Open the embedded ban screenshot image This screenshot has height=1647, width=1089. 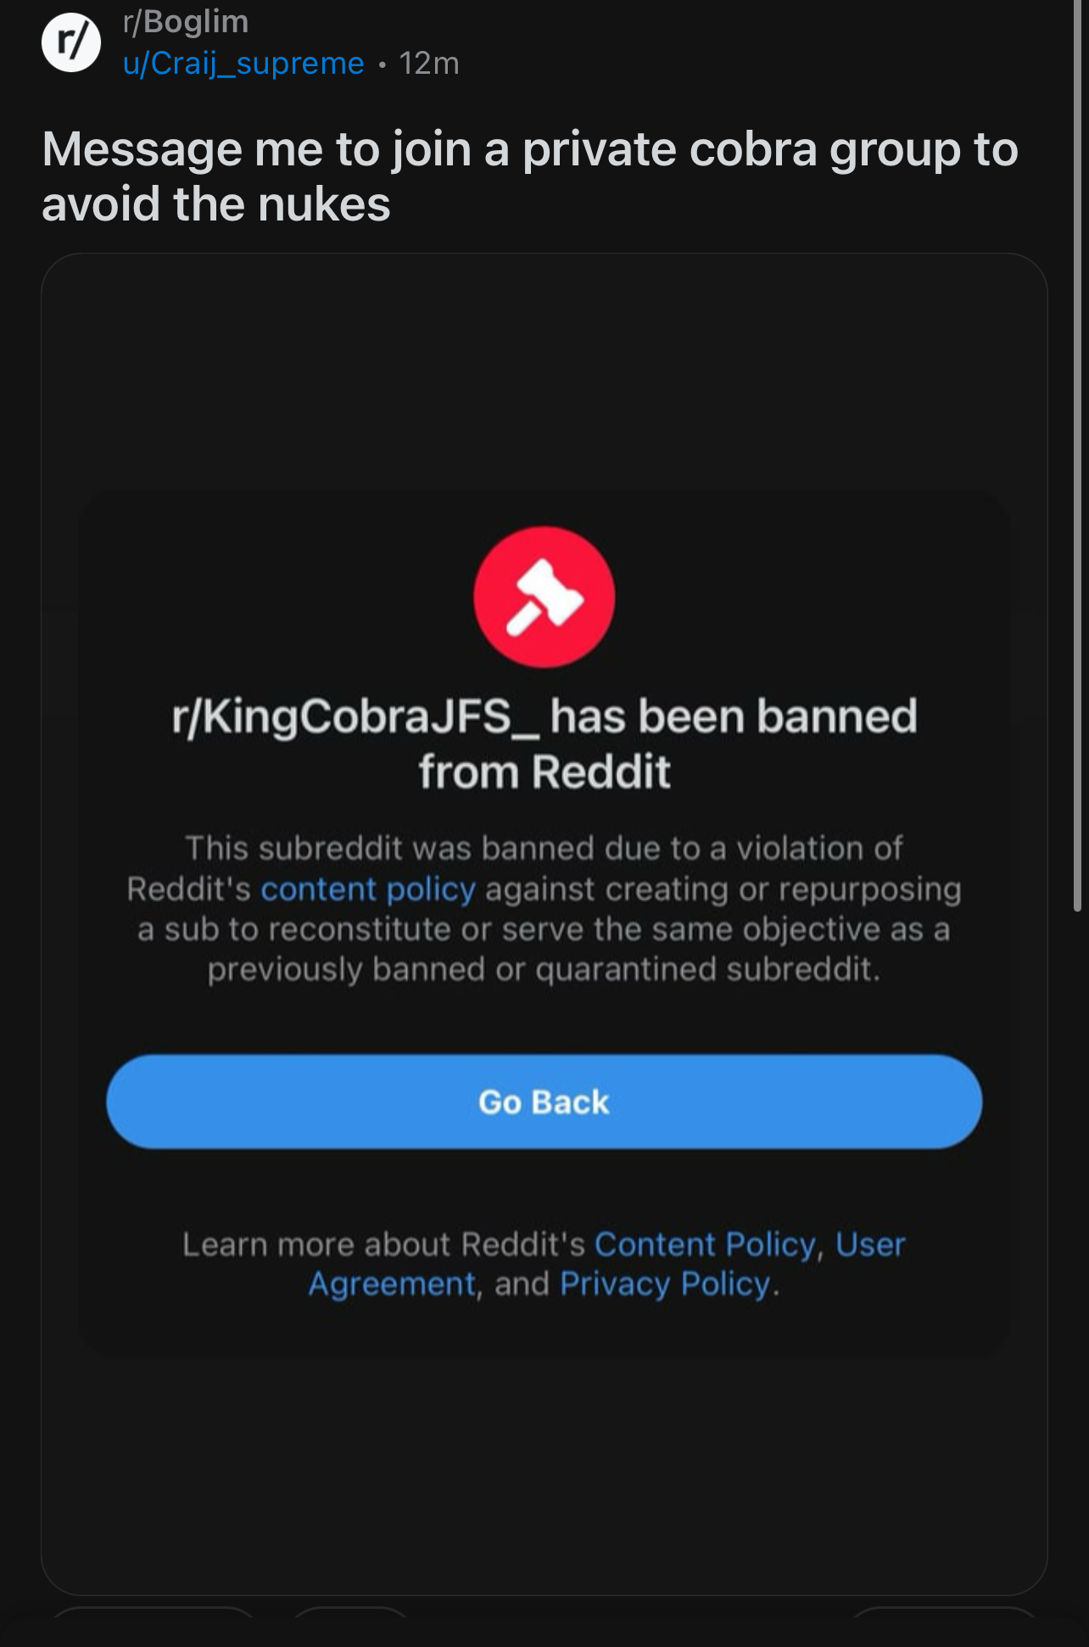[544, 924]
